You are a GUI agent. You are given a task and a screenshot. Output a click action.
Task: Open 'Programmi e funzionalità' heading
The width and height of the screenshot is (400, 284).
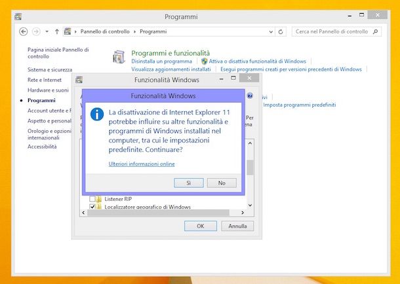[x=170, y=53]
